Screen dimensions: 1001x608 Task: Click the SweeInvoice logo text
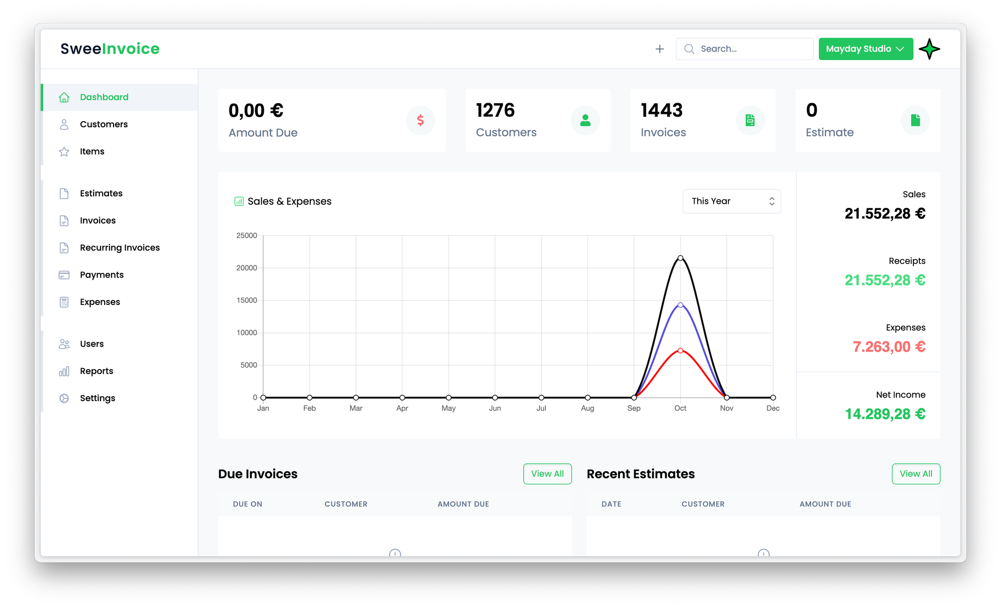click(x=110, y=49)
